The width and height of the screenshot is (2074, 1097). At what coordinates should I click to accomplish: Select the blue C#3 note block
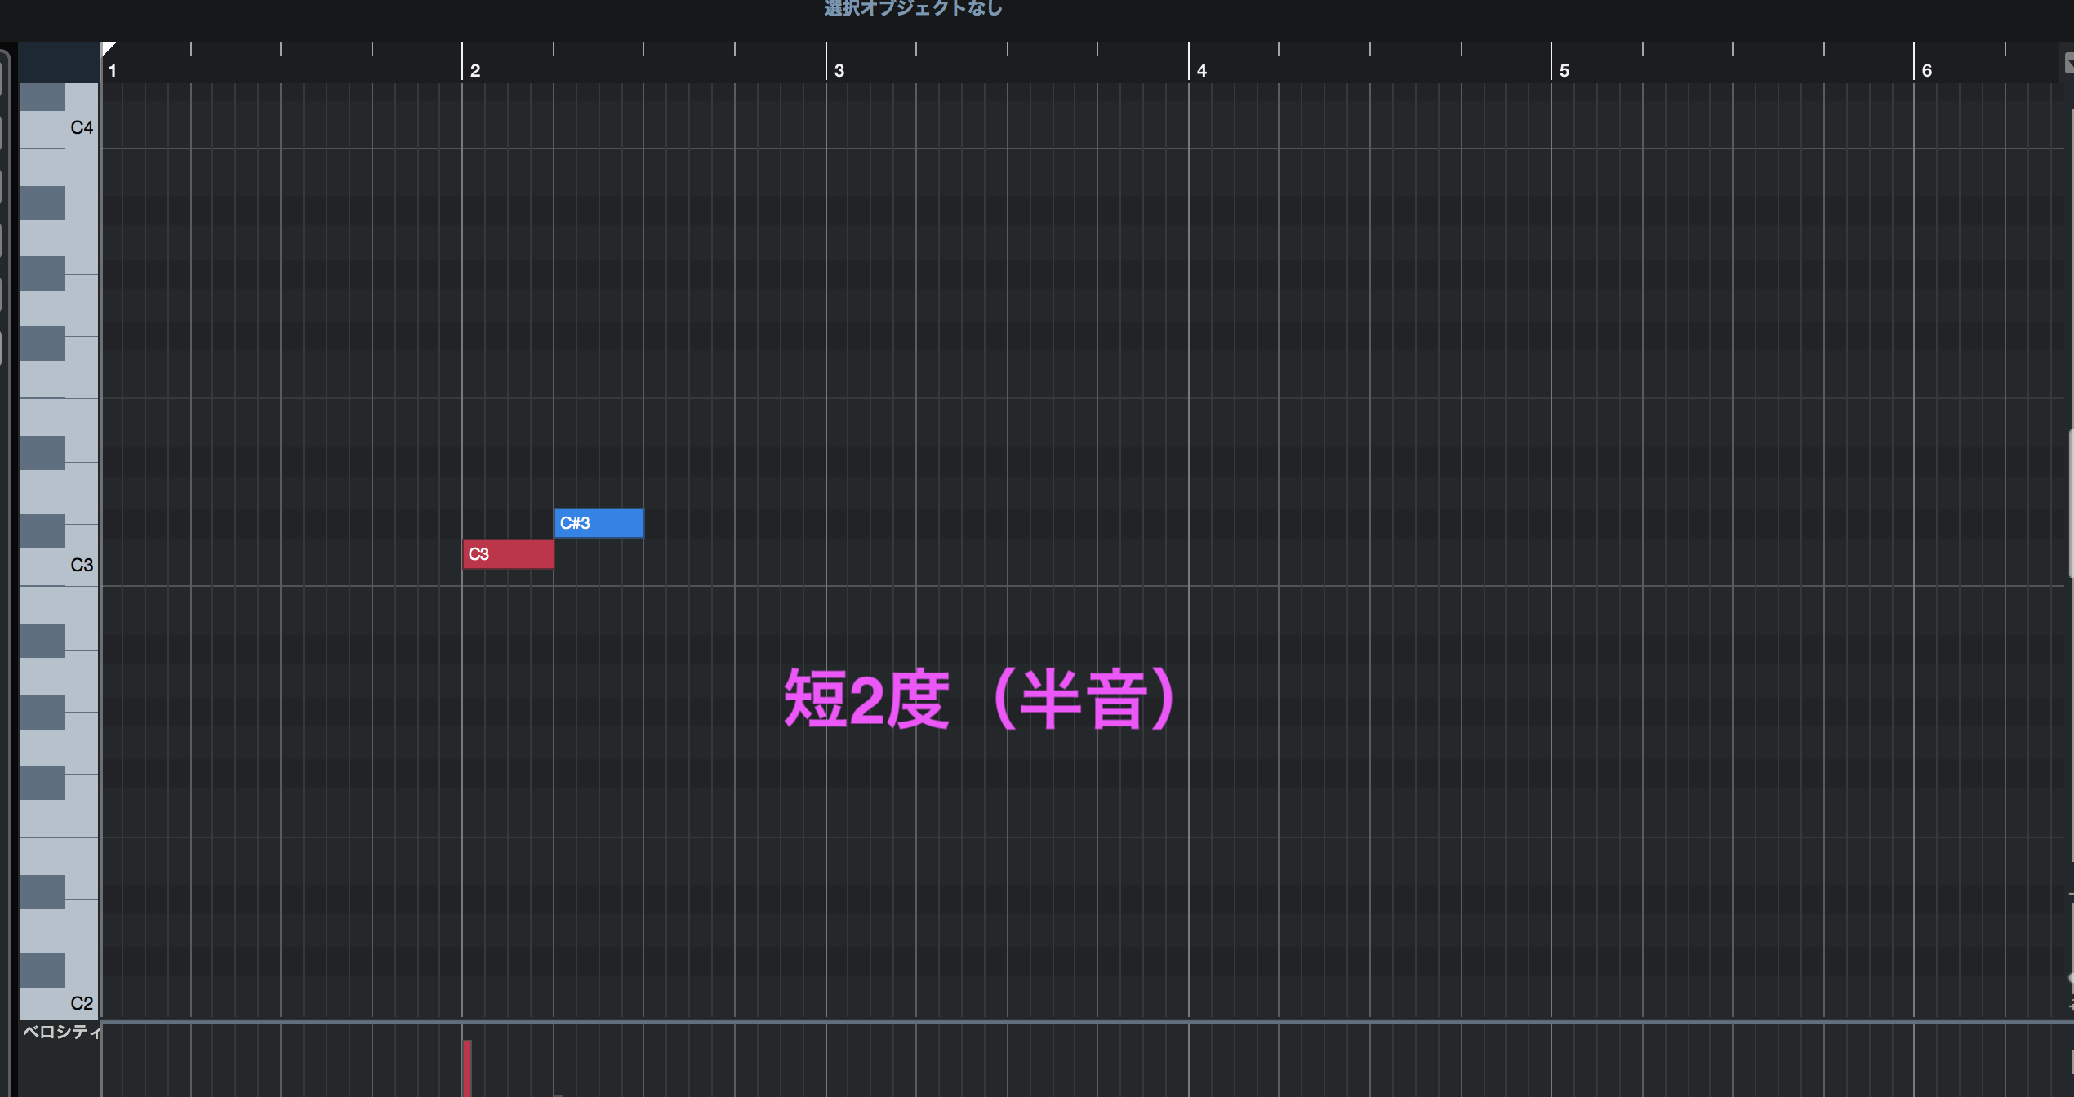coord(599,523)
